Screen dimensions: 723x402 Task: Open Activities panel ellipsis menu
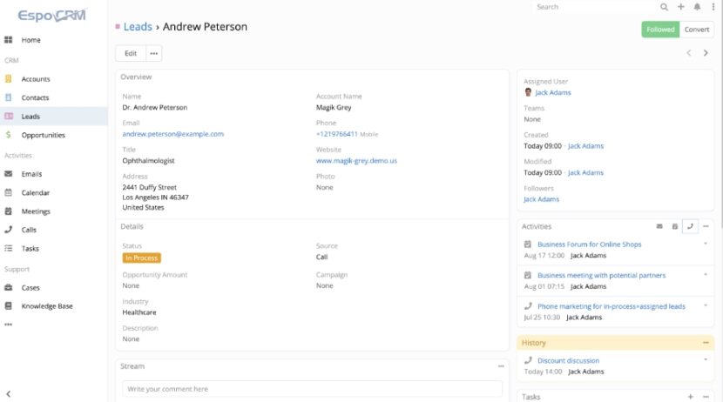(706, 226)
